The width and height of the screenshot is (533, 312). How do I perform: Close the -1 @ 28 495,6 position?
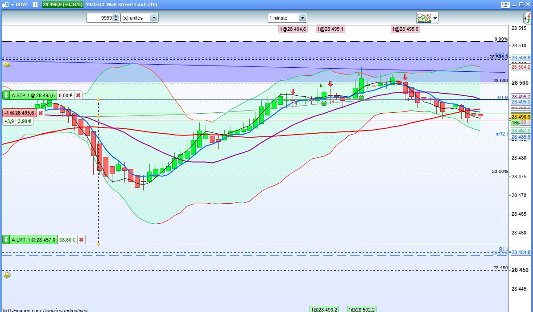tap(41, 113)
